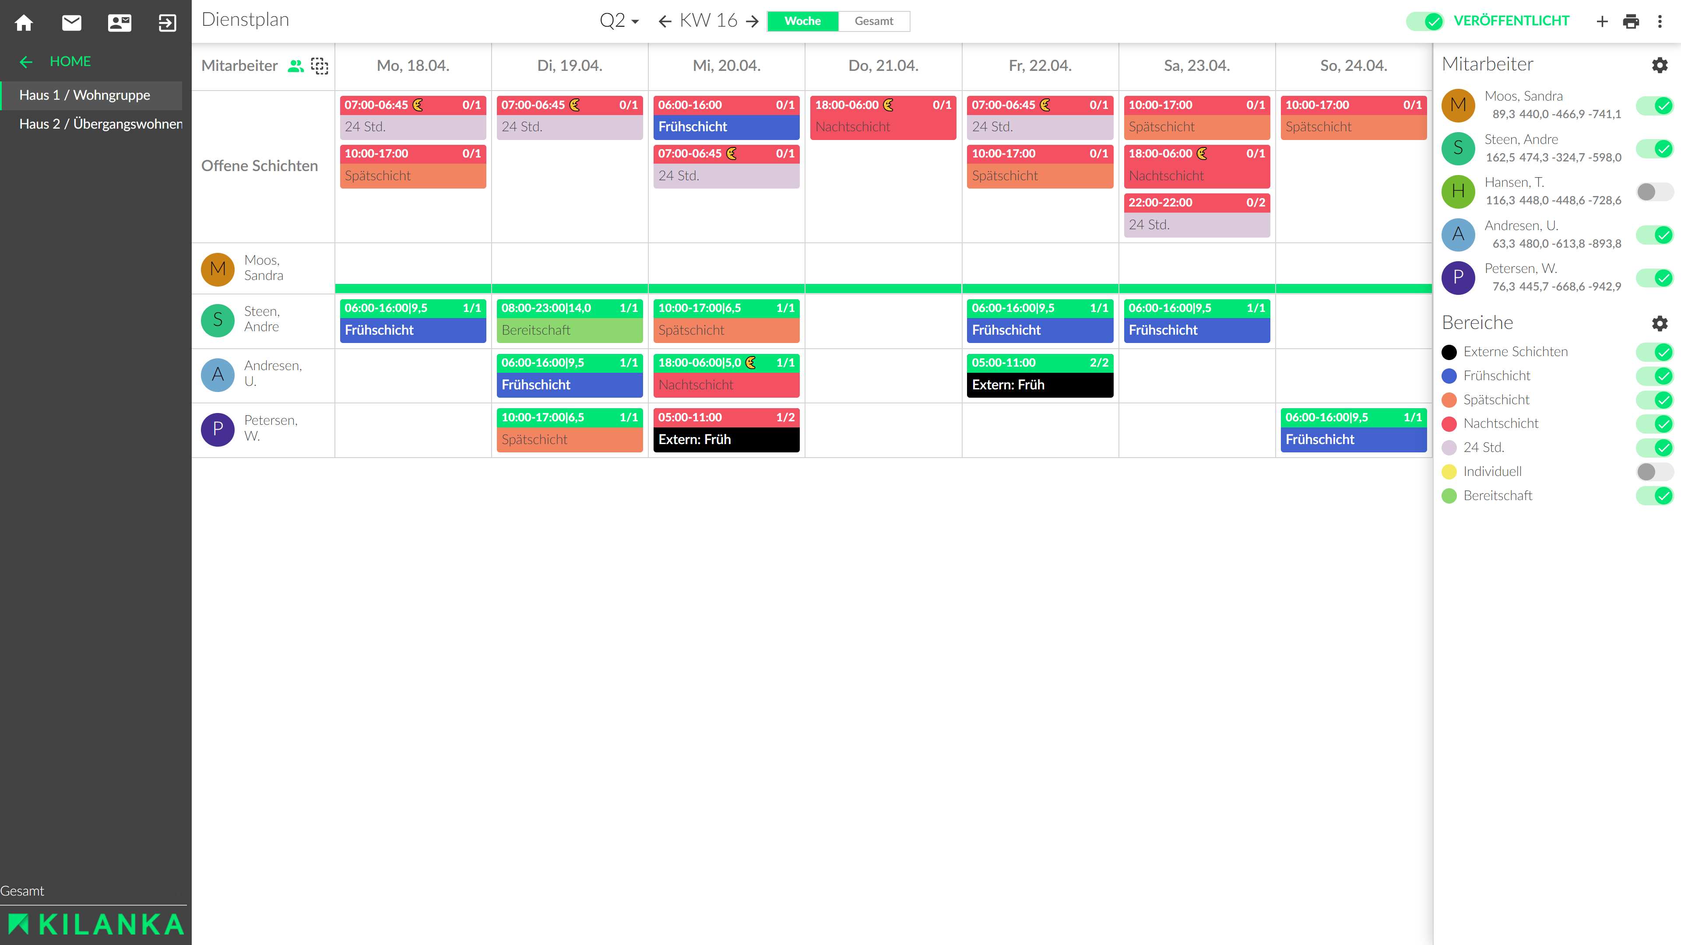The width and height of the screenshot is (1681, 945).
Task: Open the Mitarbeiter panel settings gear
Action: (x=1660, y=65)
